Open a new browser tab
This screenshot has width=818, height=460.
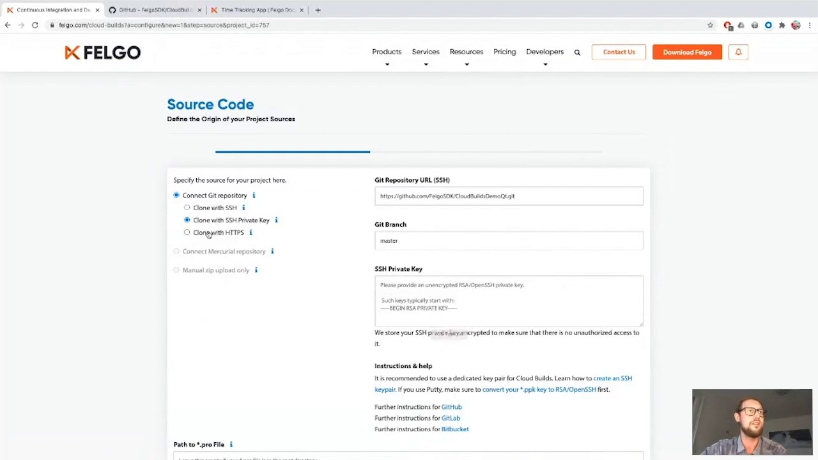[x=318, y=10]
